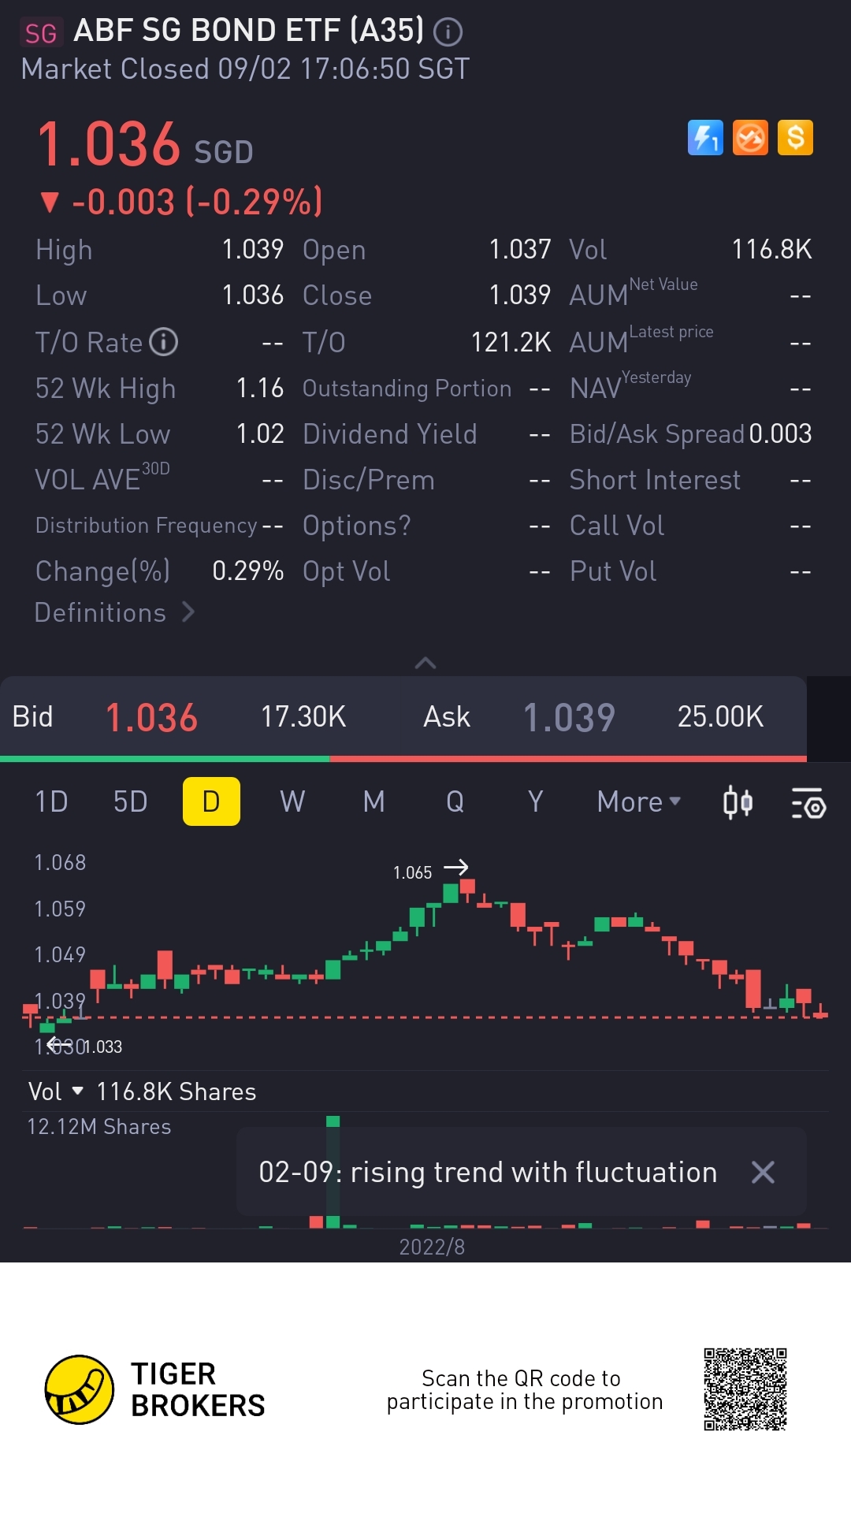Tap the blue lightning badge icon
The width and height of the screenshot is (851, 1517).
[705, 138]
